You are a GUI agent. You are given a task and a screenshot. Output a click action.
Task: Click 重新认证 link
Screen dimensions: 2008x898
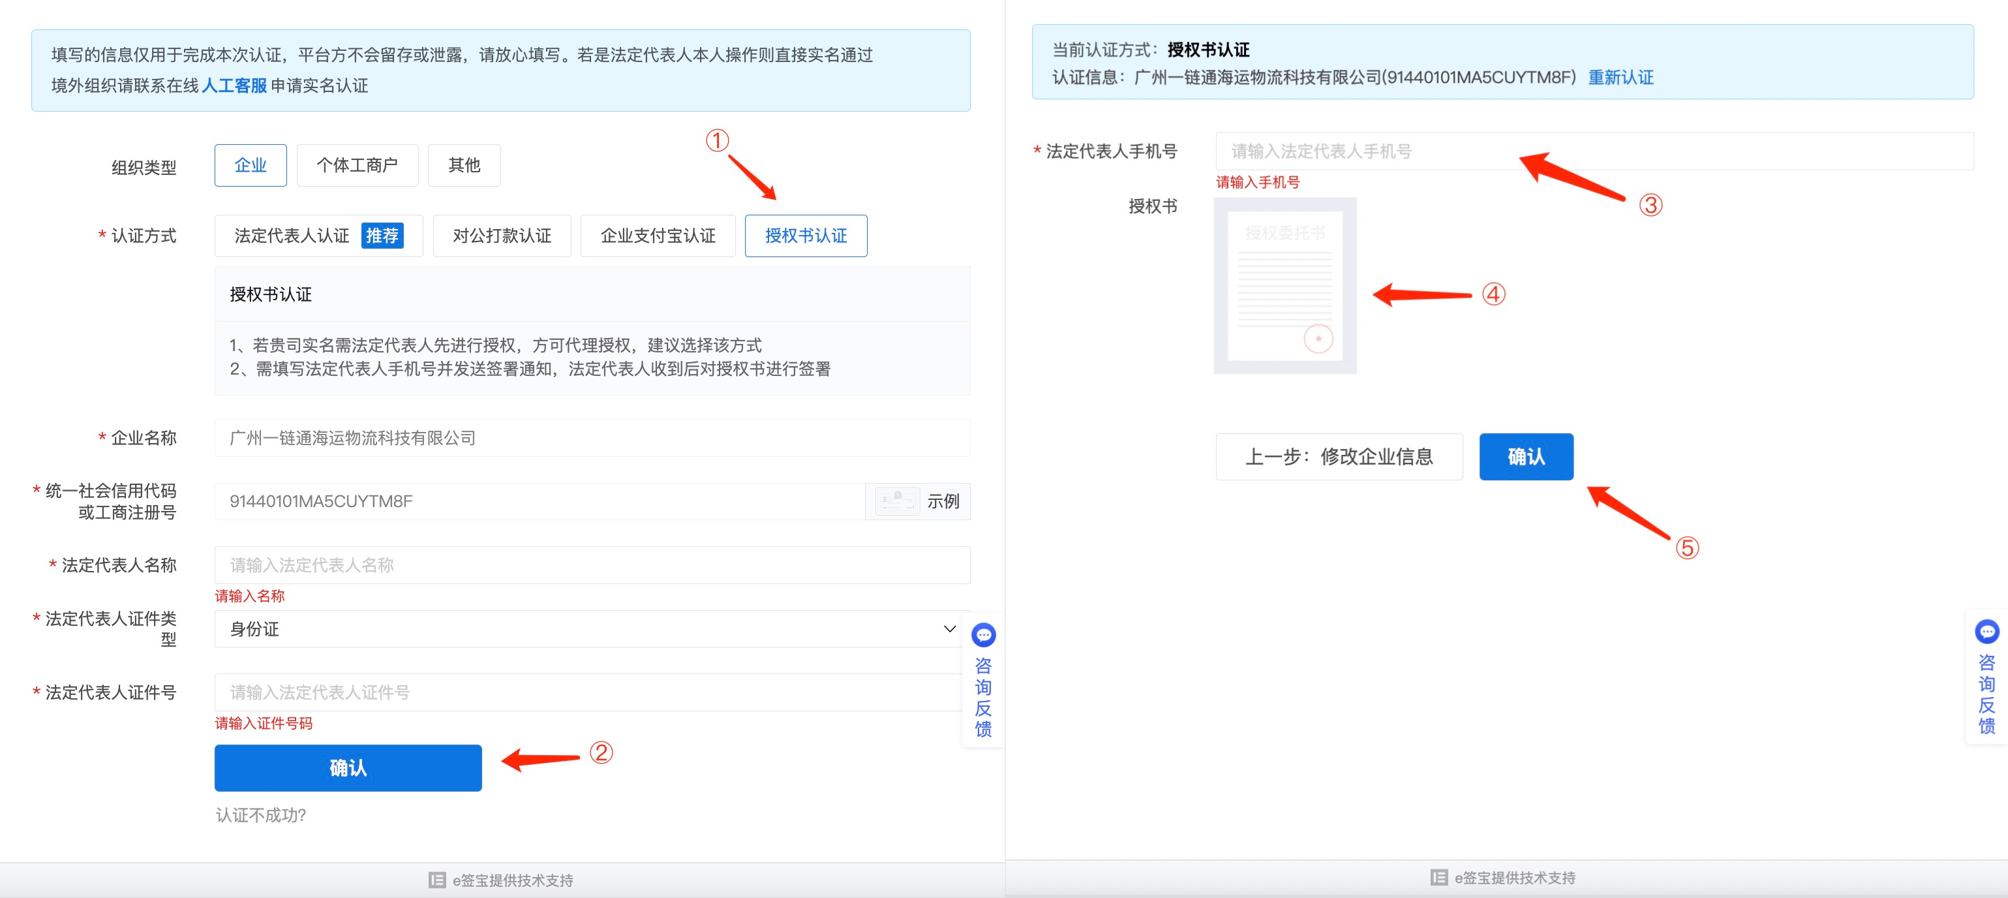pos(1620,77)
